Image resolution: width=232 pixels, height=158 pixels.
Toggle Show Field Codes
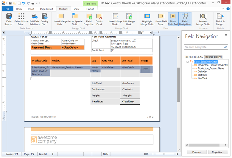click(161, 19)
